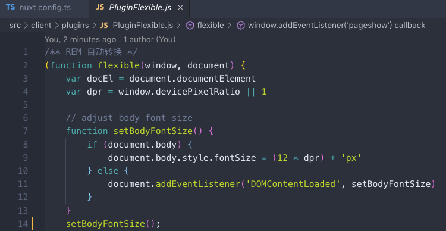Open the client breadcrumb segment

coord(41,26)
